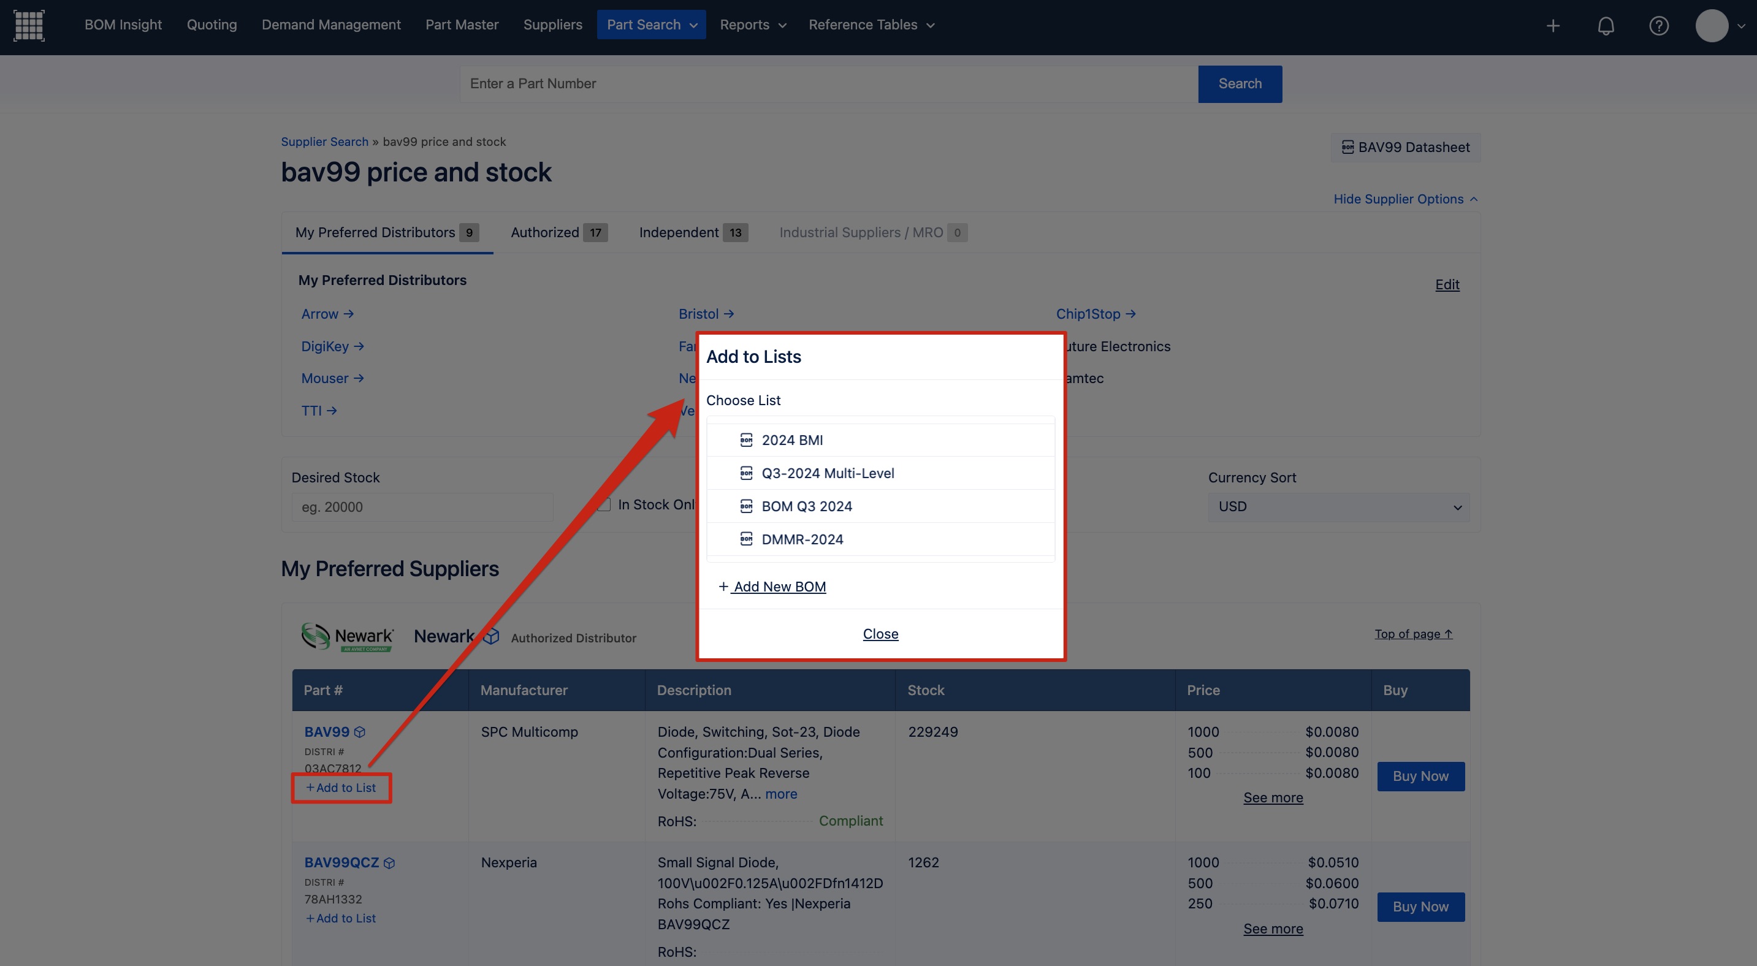Close the Add to Lists dialog

[x=880, y=633]
